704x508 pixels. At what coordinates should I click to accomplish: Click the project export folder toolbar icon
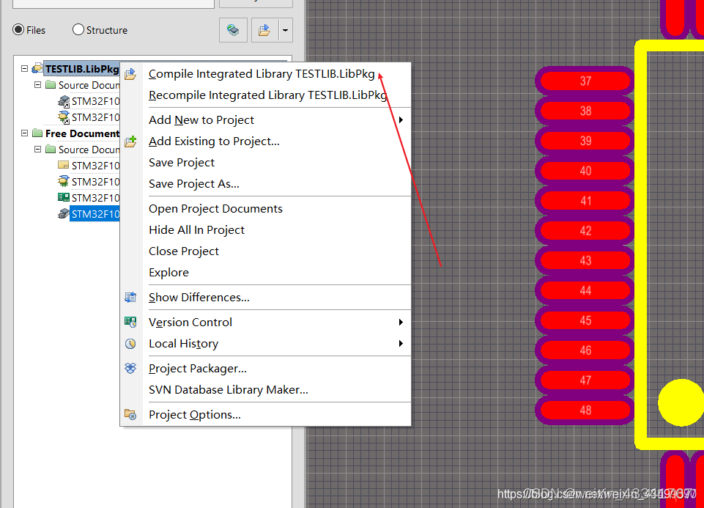264,30
